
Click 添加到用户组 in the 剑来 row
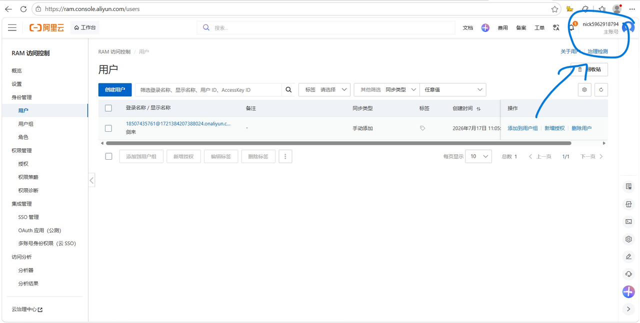(522, 128)
